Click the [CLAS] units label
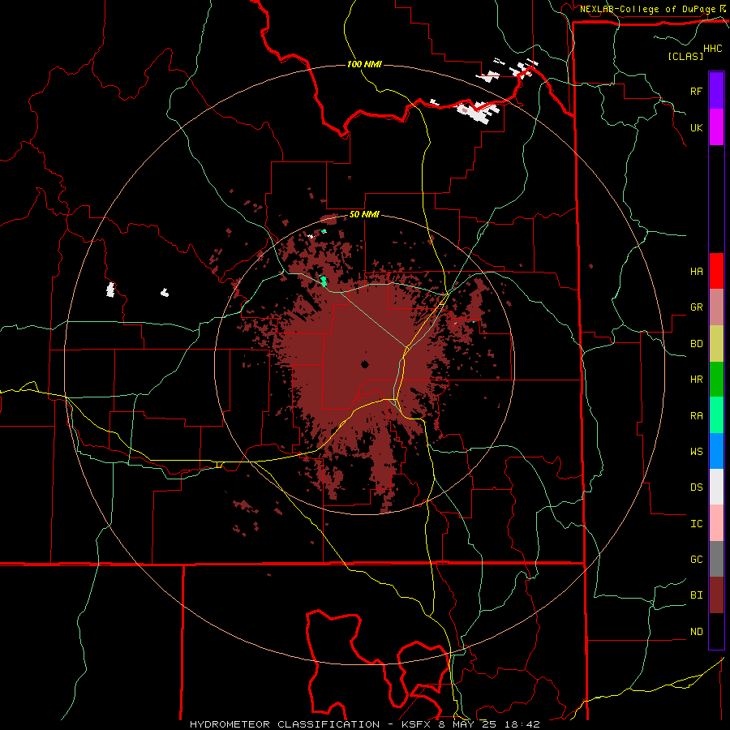Viewport: 730px width, 730px height. coord(685,56)
